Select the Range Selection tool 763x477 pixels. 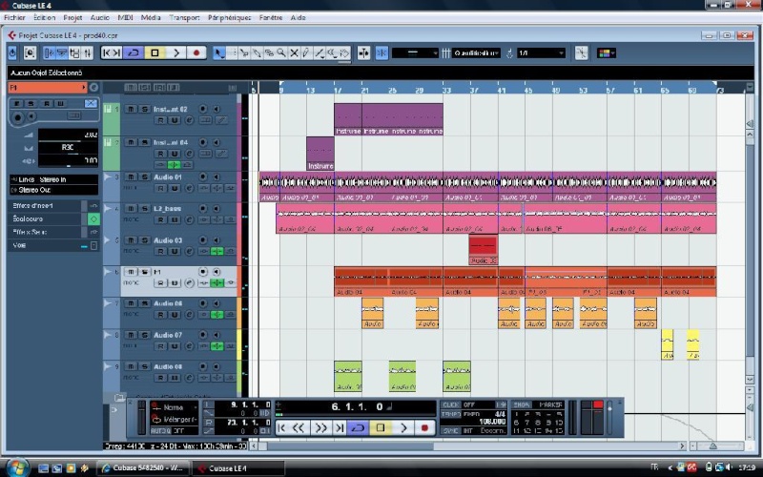pos(232,52)
